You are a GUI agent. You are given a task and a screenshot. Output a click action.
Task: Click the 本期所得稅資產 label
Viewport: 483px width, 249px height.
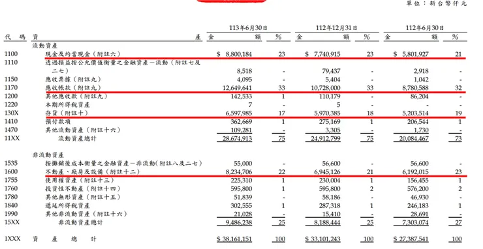67,105
